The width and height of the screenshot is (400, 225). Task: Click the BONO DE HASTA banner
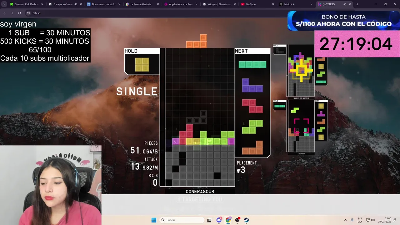tap(344, 21)
